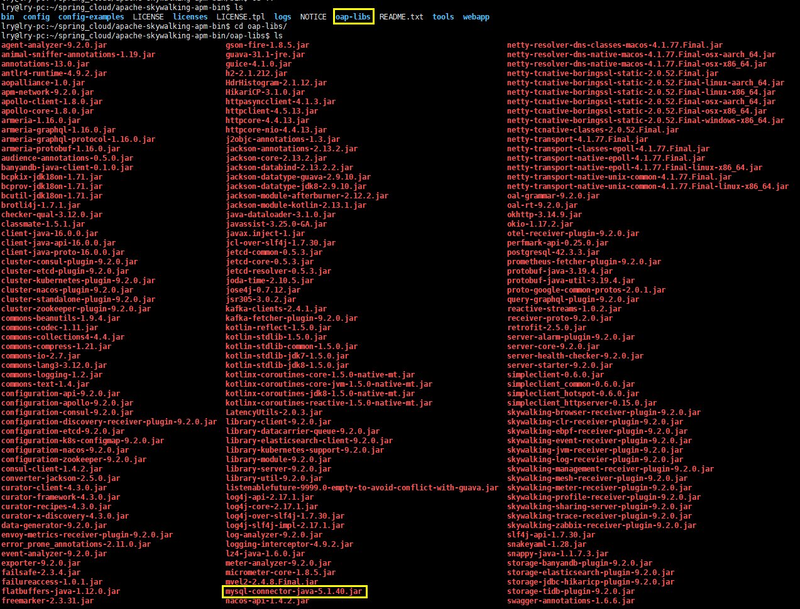Select javassist-3.25.0-GA.jar
The height and width of the screenshot is (609, 800).
click(x=276, y=224)
